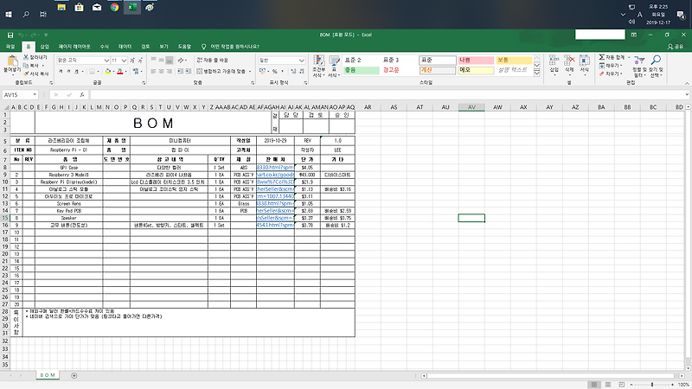Expand the cell styles gallery more arrow

[x=537, y=73]
